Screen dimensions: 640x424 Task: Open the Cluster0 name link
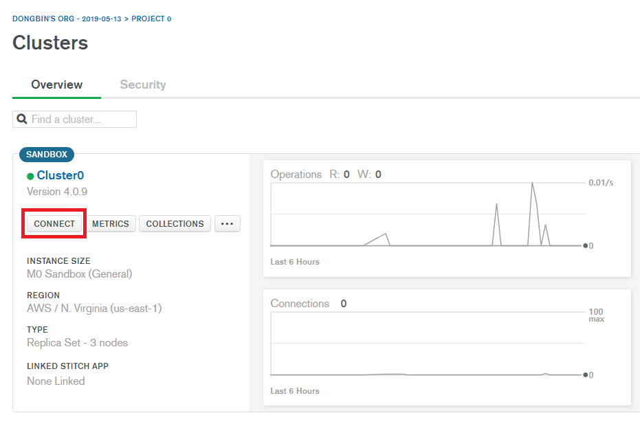tap(60, 175)
